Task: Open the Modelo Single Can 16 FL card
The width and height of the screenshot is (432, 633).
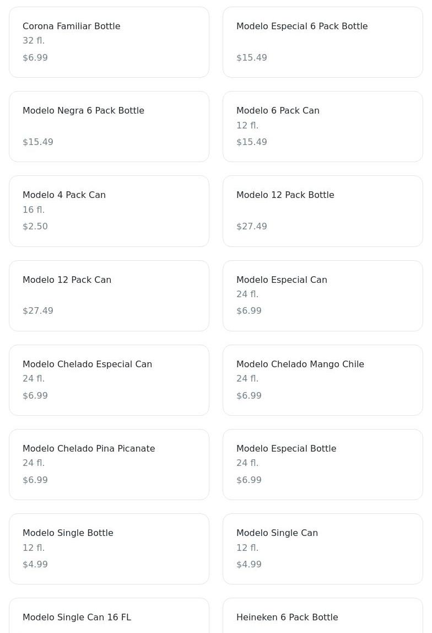Action: tap(109, 615)
